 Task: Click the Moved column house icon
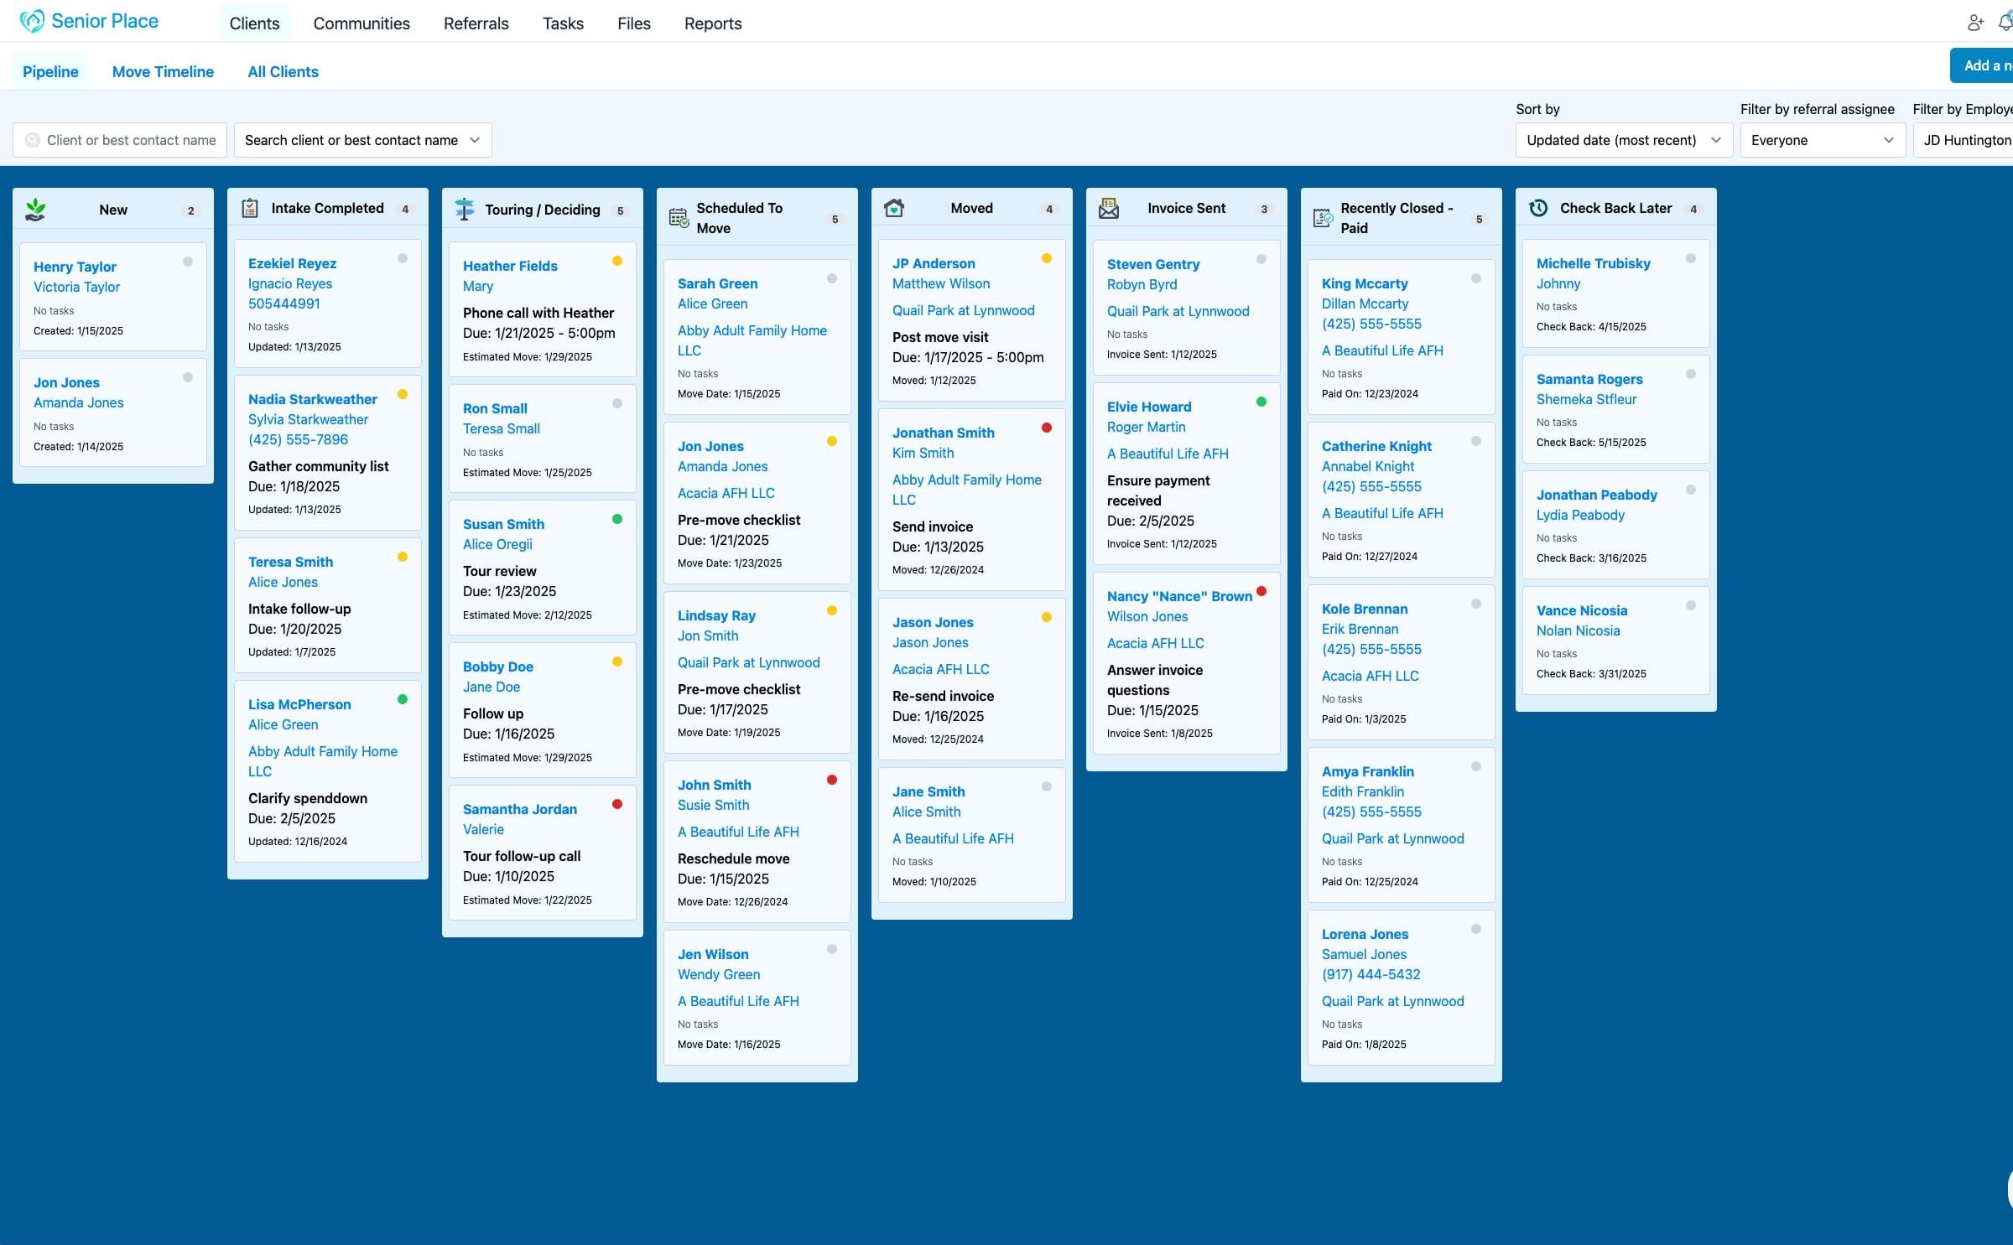click(894, 208)
